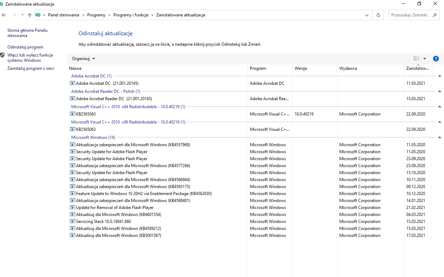Click Adobe Acrobat Rea... program cell
This screenshot has width=444, height=277.
(269, 99)
